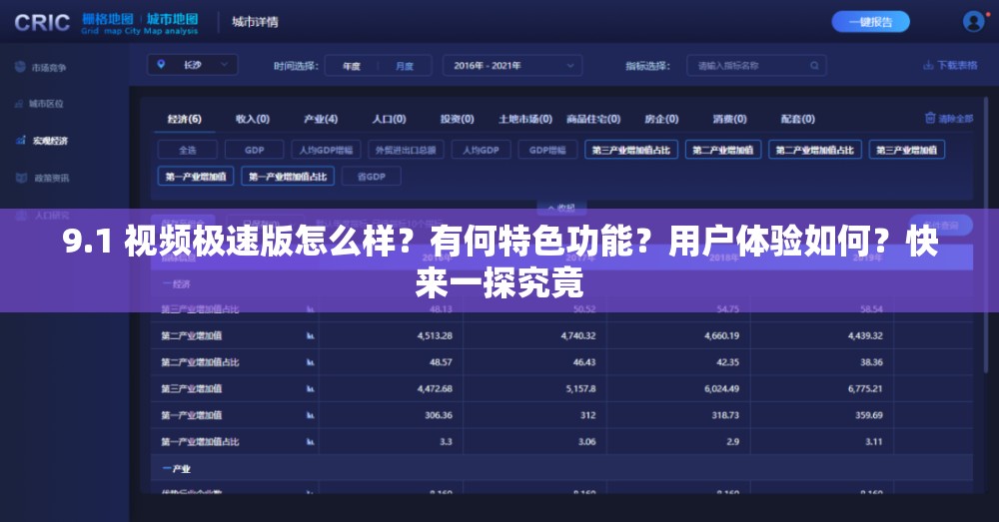Screen dimensions: 999x522
Task: Toggle the 省GDP indicator chip
Action: [x=372, y=177]
